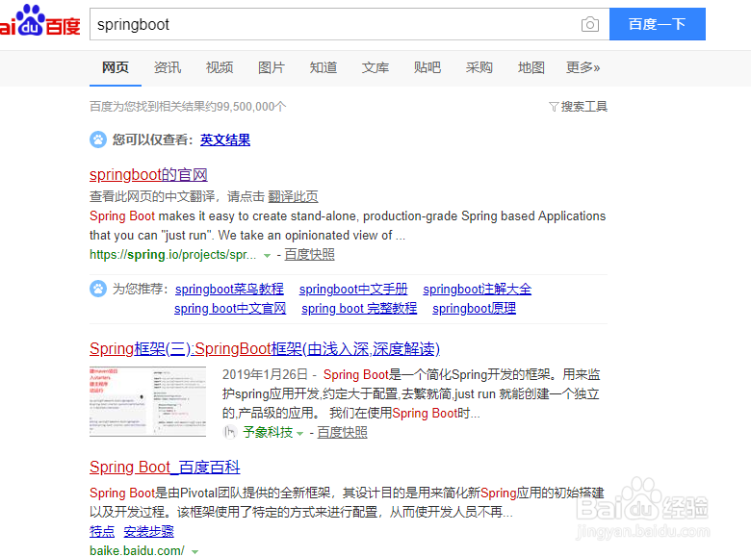The width and height of the screenshot is (751, 557).
Task: Click the search filter funnel icon
Action: [554, 107]
